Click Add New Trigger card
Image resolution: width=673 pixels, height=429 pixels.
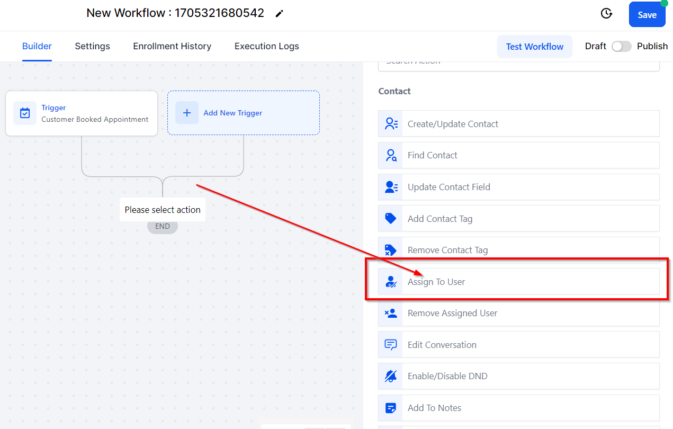click(244, 113)
